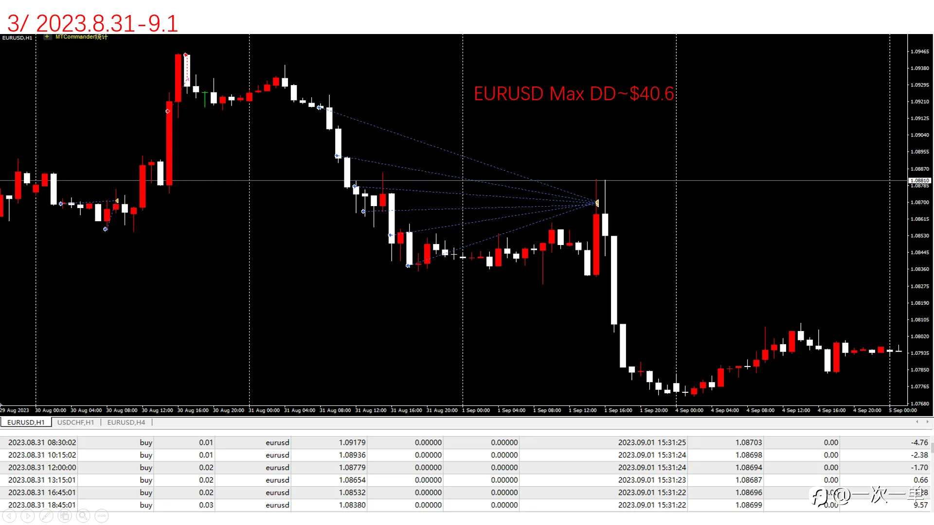Click the 1.09465 price axis label
Screen dimensions: 934x525
point(920,52)
